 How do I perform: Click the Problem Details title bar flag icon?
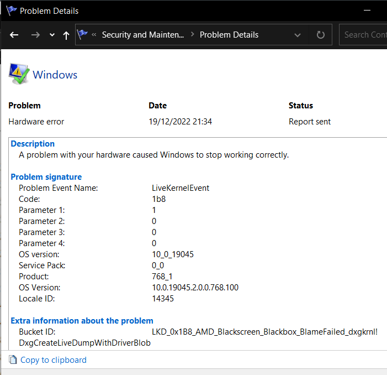(12, 11)
